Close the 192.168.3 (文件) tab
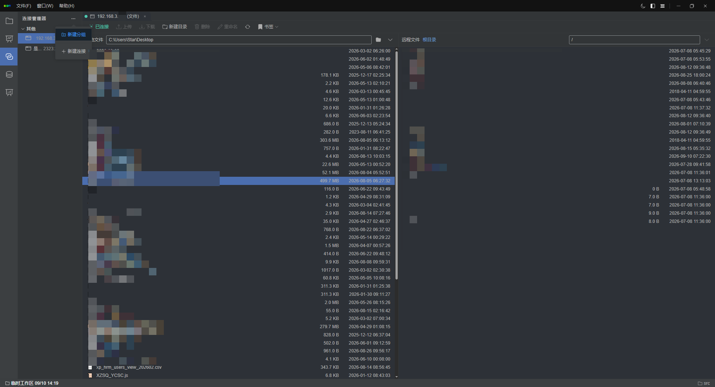 click(x=145, y=16)
